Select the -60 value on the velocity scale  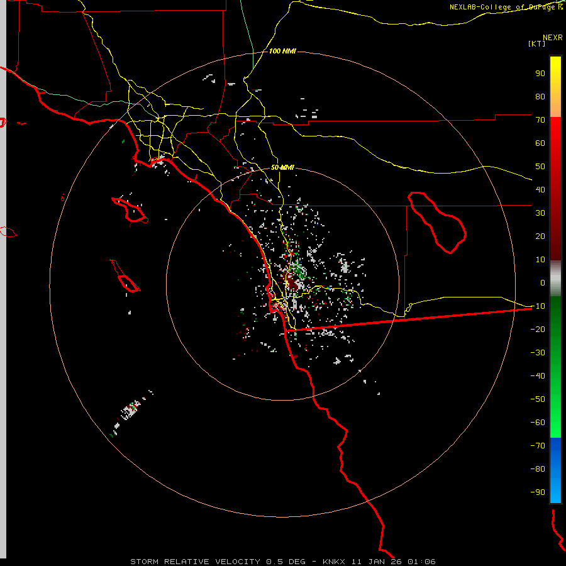click(538, 423)
